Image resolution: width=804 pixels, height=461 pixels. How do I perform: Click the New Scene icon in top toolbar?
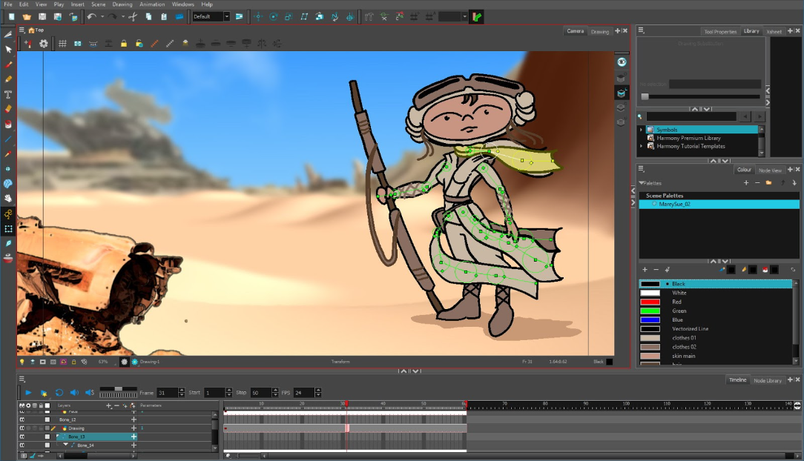tap(11, 17)
